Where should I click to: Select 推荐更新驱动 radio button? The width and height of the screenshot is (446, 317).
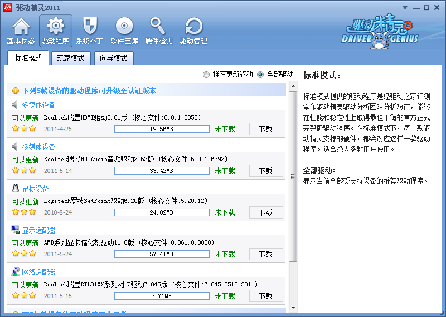click(x=206, y=75)
